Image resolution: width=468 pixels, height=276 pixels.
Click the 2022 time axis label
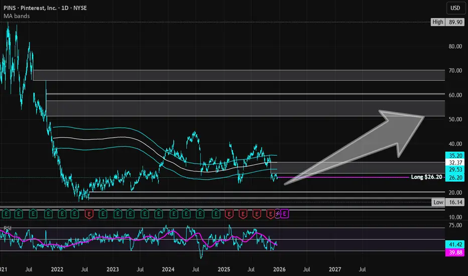(x=57, y=269)
